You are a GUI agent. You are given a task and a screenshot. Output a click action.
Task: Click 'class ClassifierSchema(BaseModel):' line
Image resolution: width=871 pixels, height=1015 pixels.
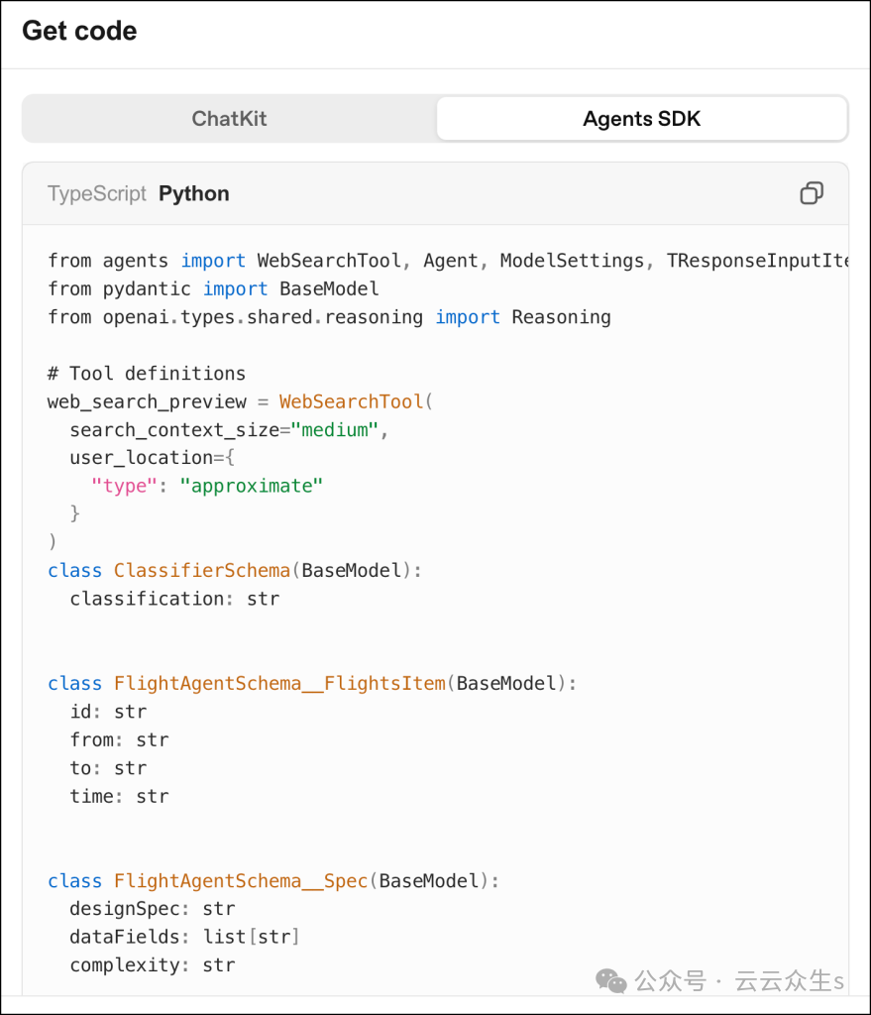coord(234,570)
